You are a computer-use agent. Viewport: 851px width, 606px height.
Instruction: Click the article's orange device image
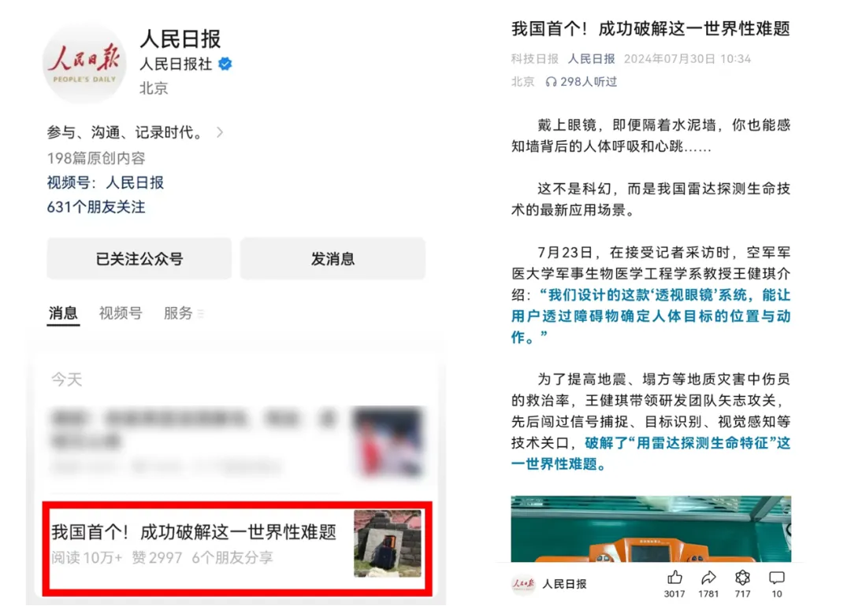pyautogui.click(x=651, y=529)
